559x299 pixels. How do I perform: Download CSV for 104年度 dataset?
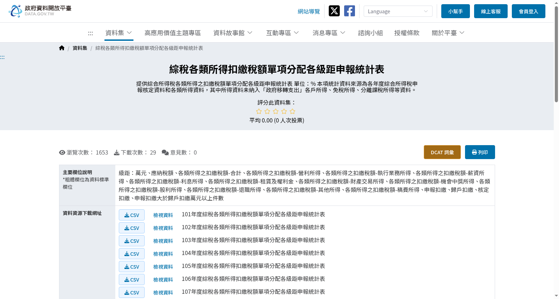(x=132, y=254)
